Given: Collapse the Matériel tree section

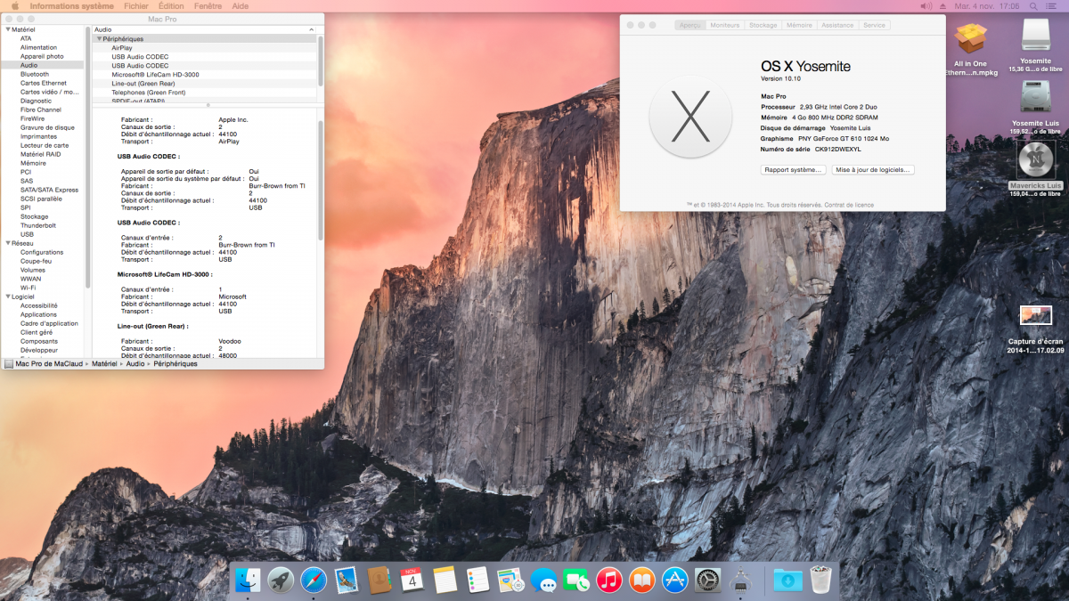Looking at the screenshot, I should (7, 29).
